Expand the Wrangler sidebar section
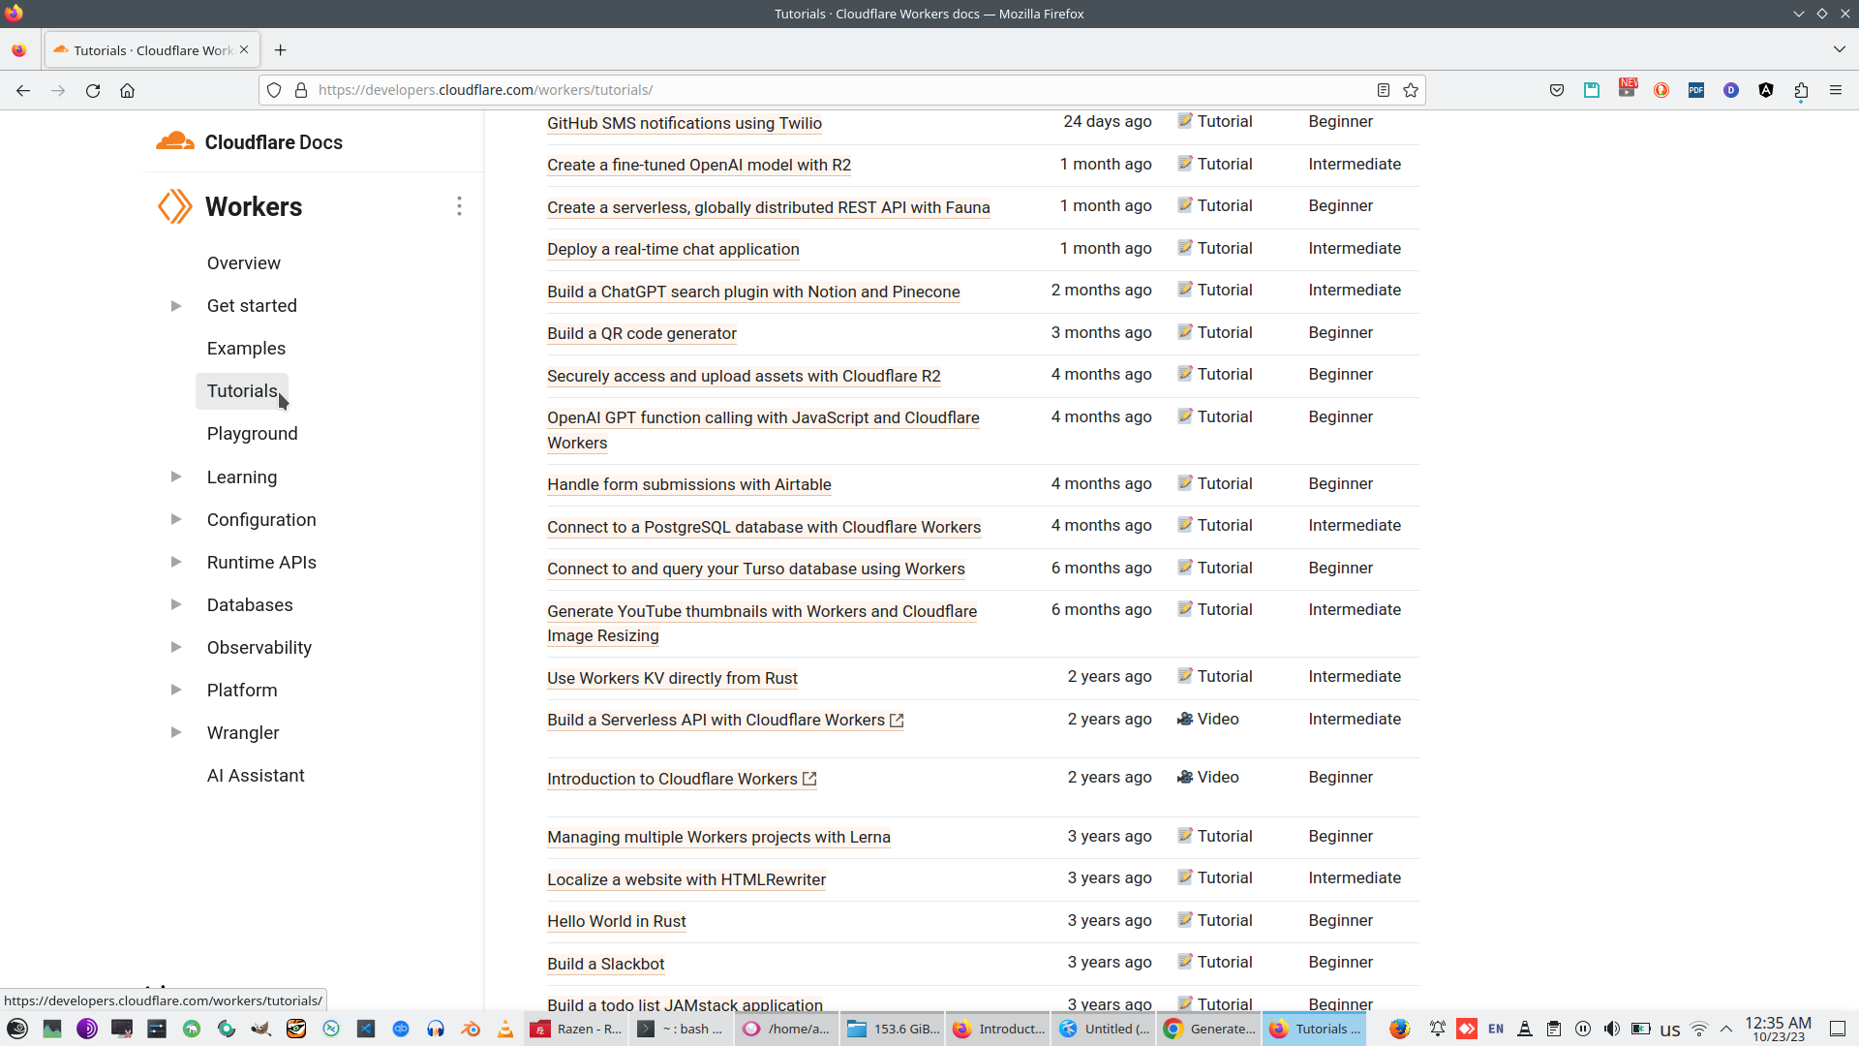This screenshot has height=1046, width=1859. point(176,733)
